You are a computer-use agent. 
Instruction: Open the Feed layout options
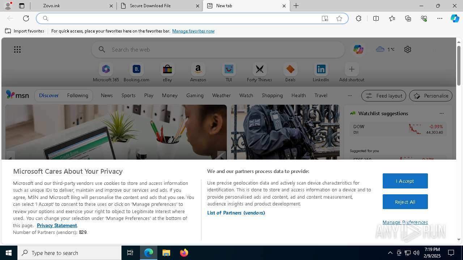pos(384,96)
